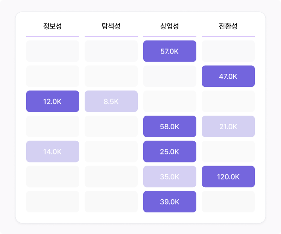Open the 120.0K cell
281x234 pixels.
click(x=228, y=176)
